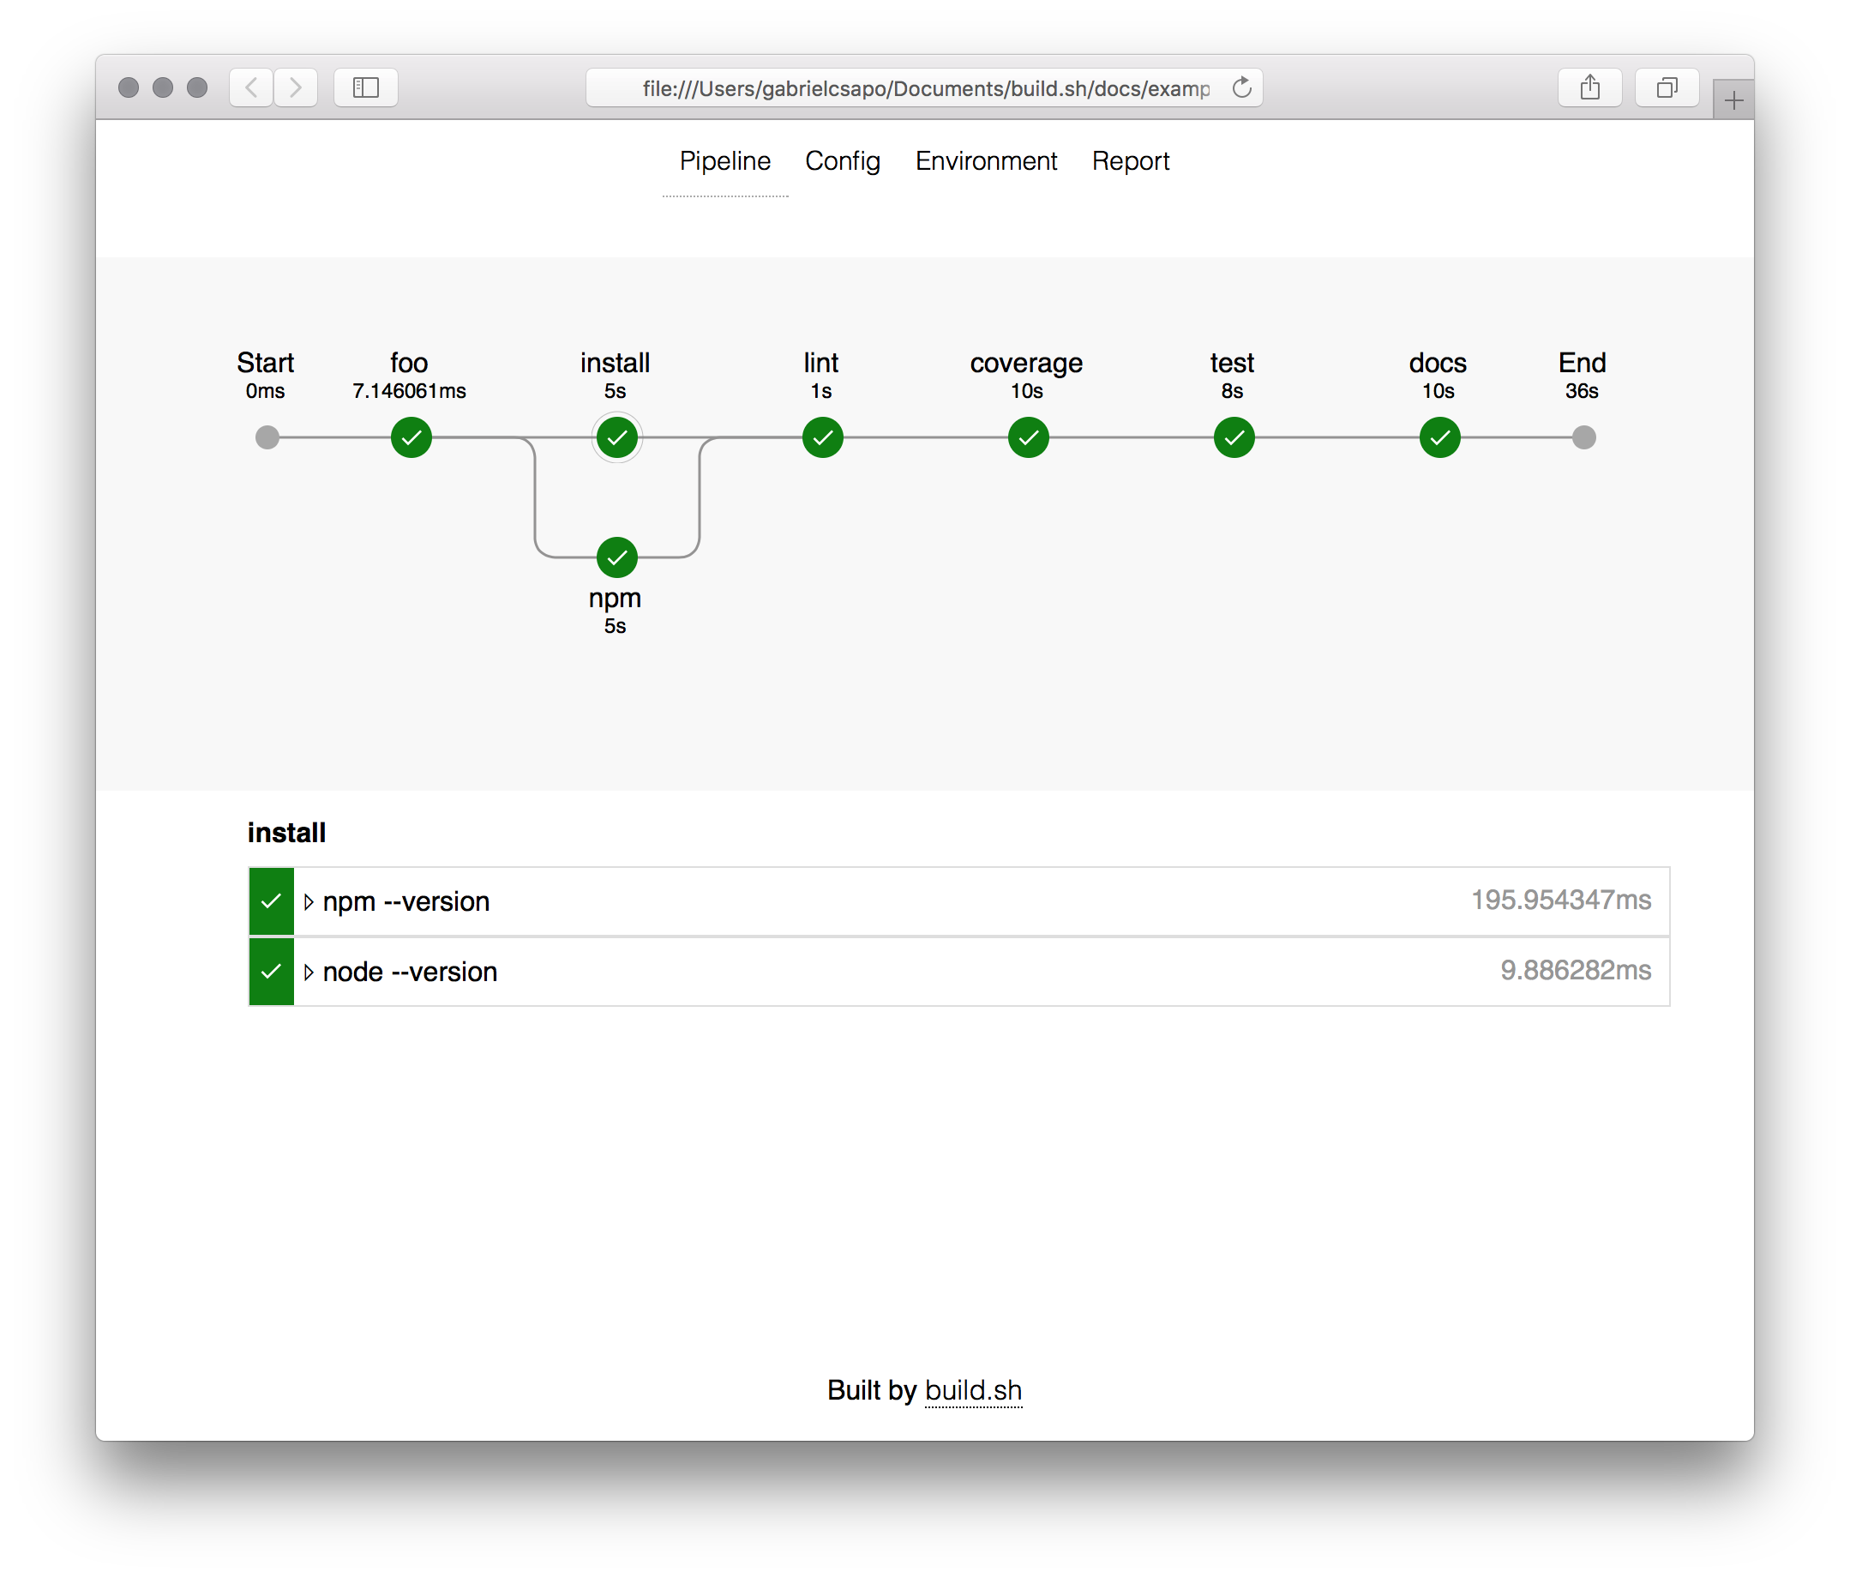Click green status box for npm --version
This screenshot has height=1578, width=1850.
(272, 901)
